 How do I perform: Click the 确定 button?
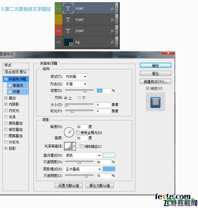[x=155, y=66]
